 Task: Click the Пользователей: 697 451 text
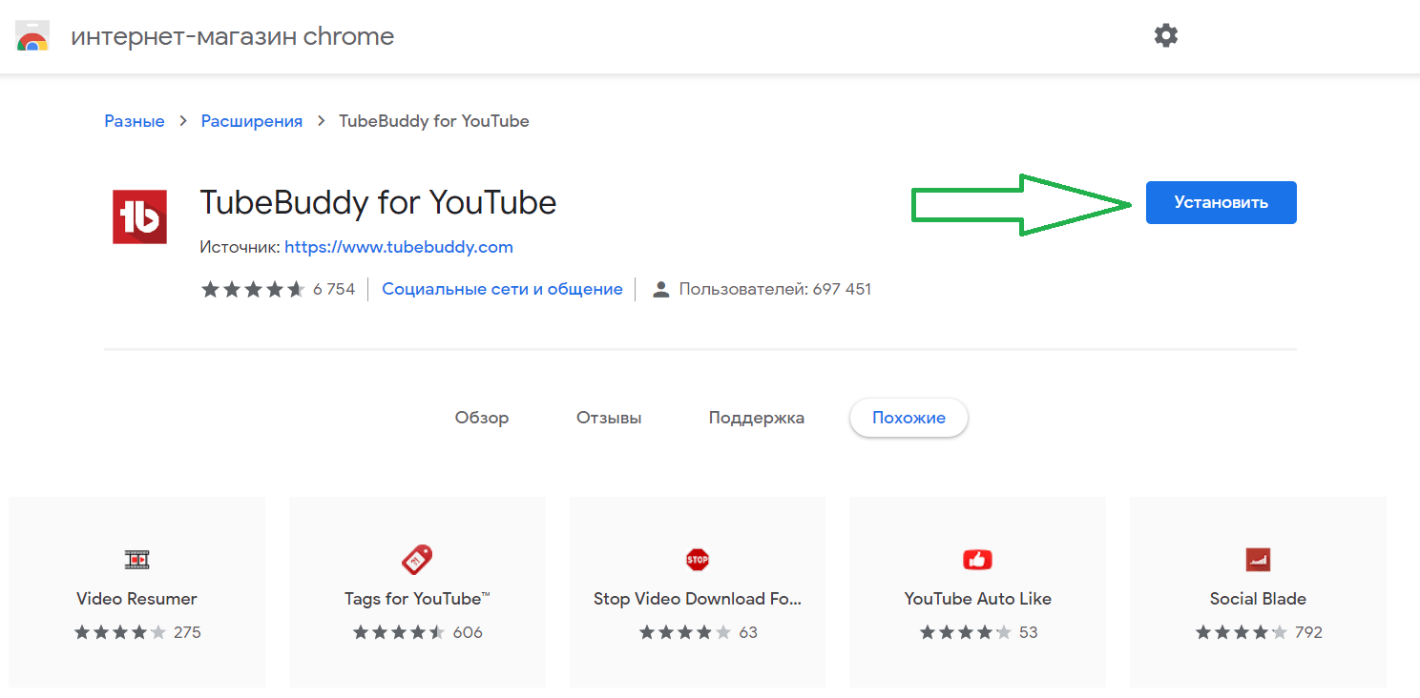tap(775, 289)
